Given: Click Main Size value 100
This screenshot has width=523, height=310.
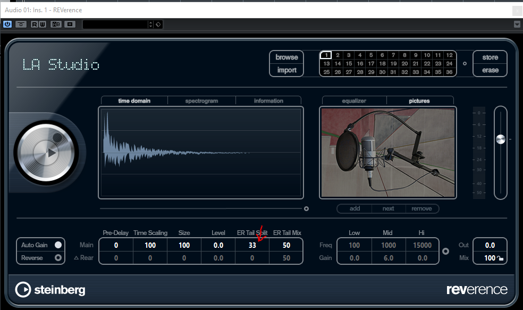Looking at the screenshot, I should (184, 245).
